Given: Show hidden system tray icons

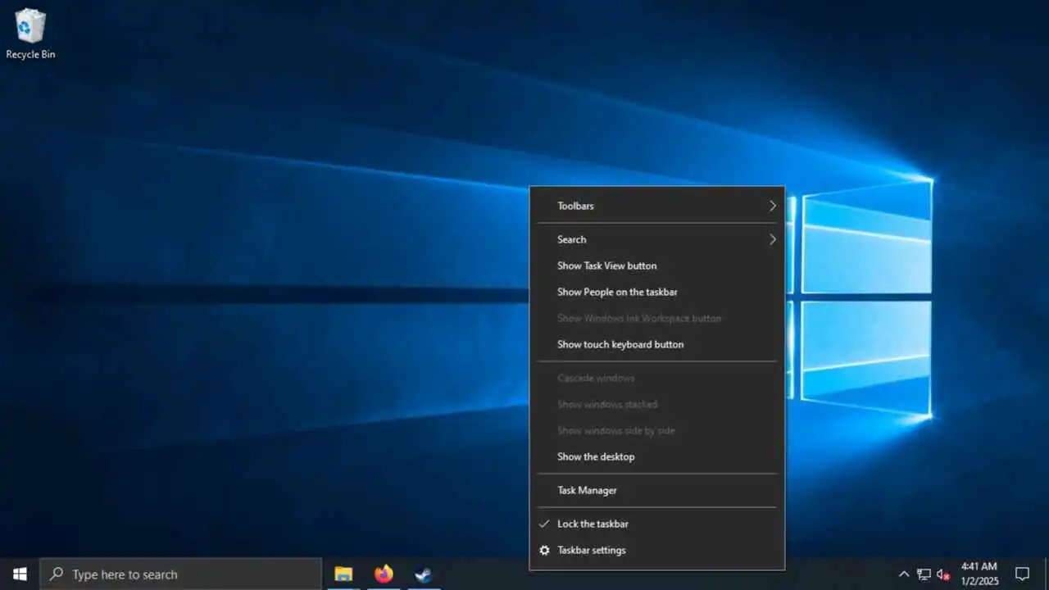Looking at the screenshot, I should click(x=904, y=574).
